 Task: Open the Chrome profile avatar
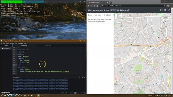tap(168, 6)
